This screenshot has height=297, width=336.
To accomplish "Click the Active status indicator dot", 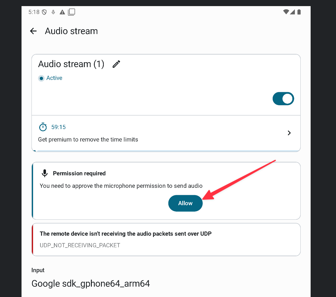I will pyautogui.click(x=41, y=78).
